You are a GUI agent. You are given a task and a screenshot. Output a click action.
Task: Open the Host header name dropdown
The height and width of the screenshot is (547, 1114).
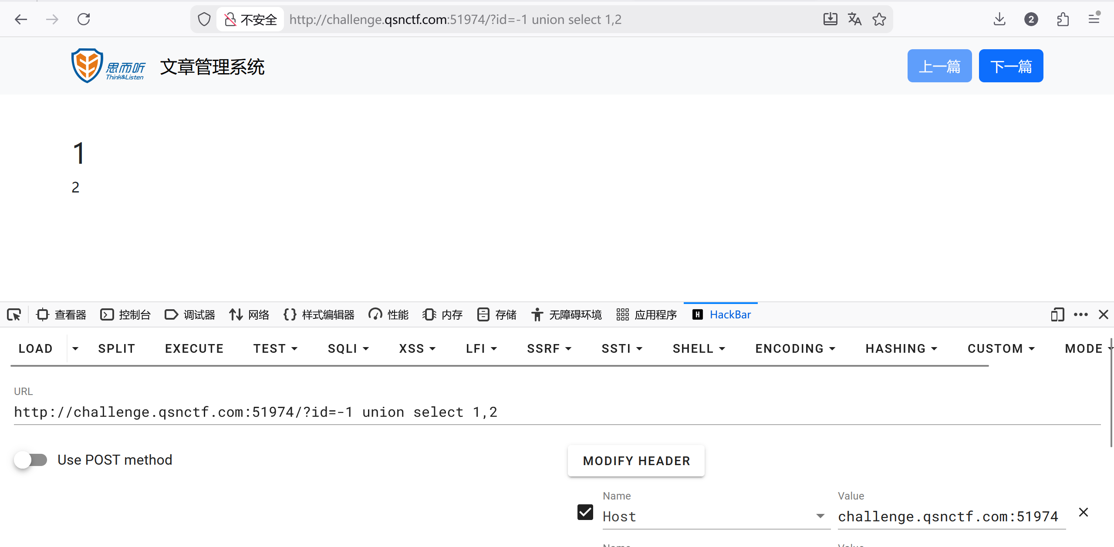pyautogui.click(x=820, y=516)
